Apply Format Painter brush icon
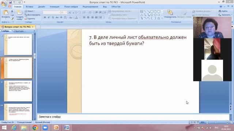This screenshot has width=234, height=131. [x=12, y=19]
